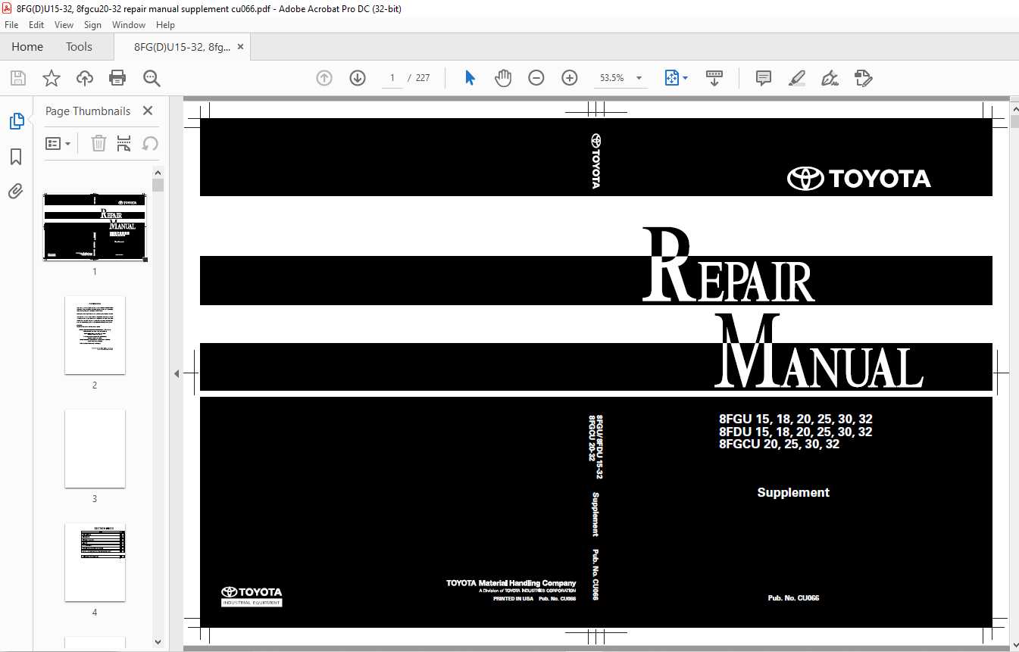Click the 227 total pages label
This screenshot has height=652, width=1019.
(x=423, y=78)
